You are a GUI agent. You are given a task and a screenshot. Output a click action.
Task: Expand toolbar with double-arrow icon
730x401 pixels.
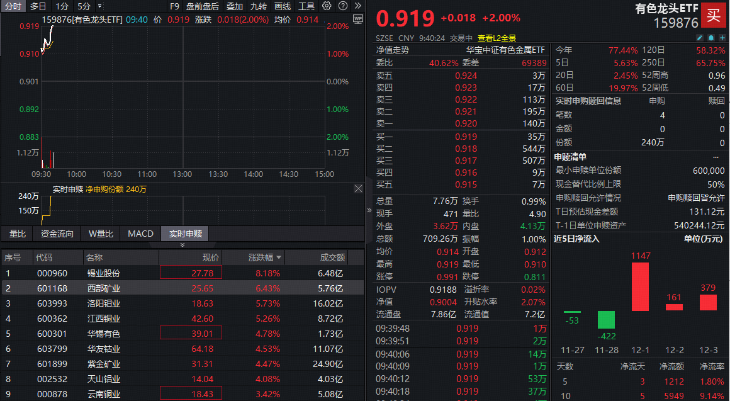tap(357, 6)
